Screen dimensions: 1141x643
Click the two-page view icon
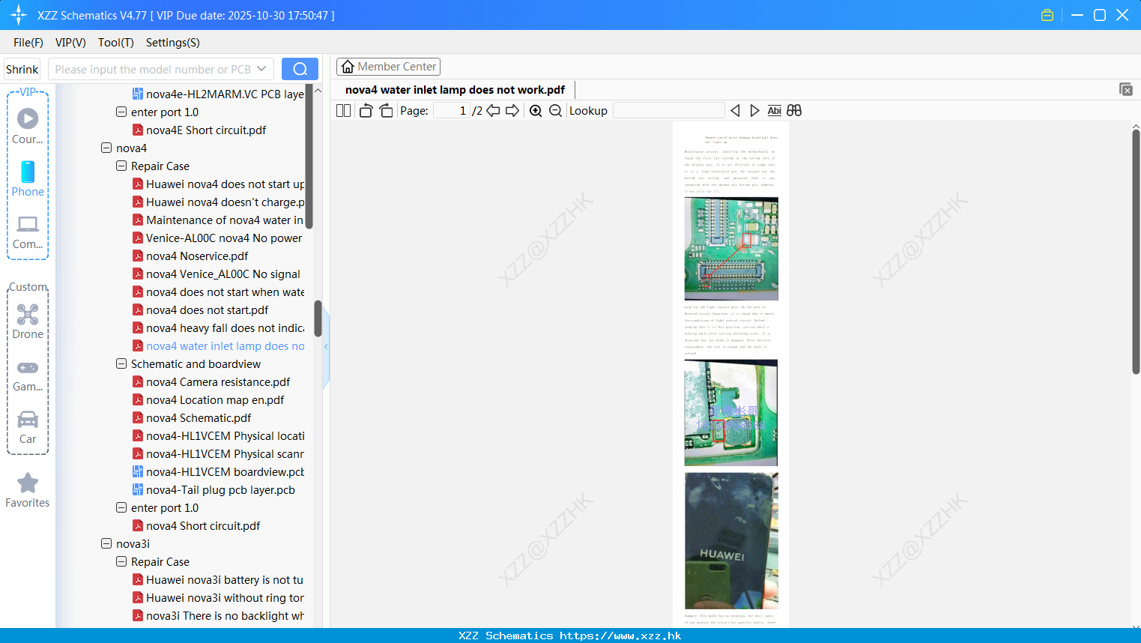[343, 110]
